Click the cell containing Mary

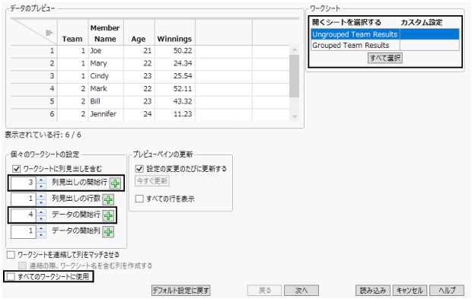[106, 63]
